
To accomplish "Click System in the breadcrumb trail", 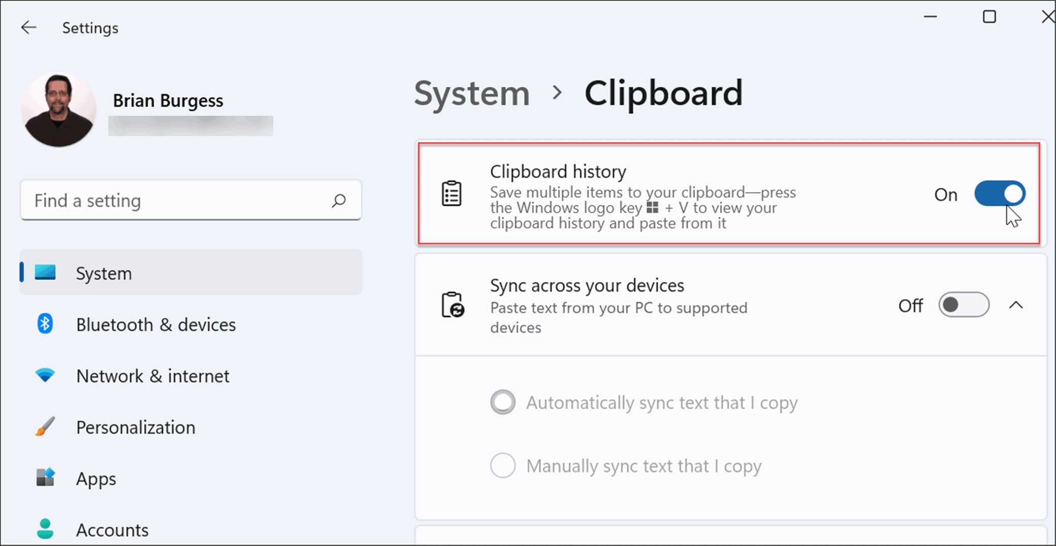I will 471,93.
